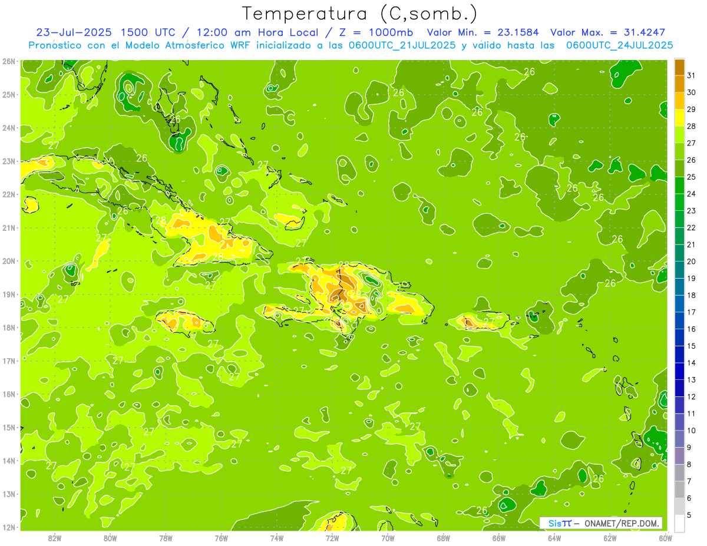The image size is (707, 546).
Task: Click the '82W' longitude axis label
Action: pos(55,538)
